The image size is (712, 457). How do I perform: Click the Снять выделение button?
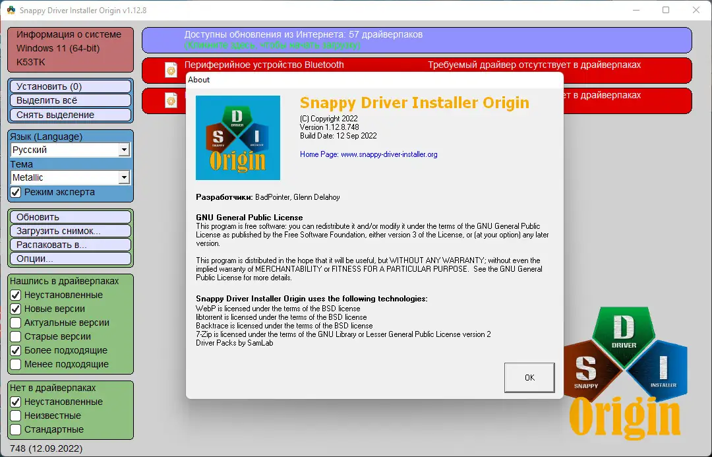click(71, 115)
